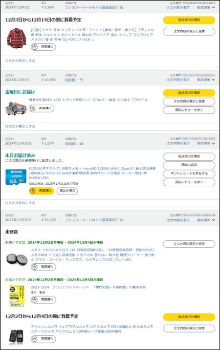Viewport: 220px width, 350px height.
Task: Open the truck plastic model product image
Action: 16,108
